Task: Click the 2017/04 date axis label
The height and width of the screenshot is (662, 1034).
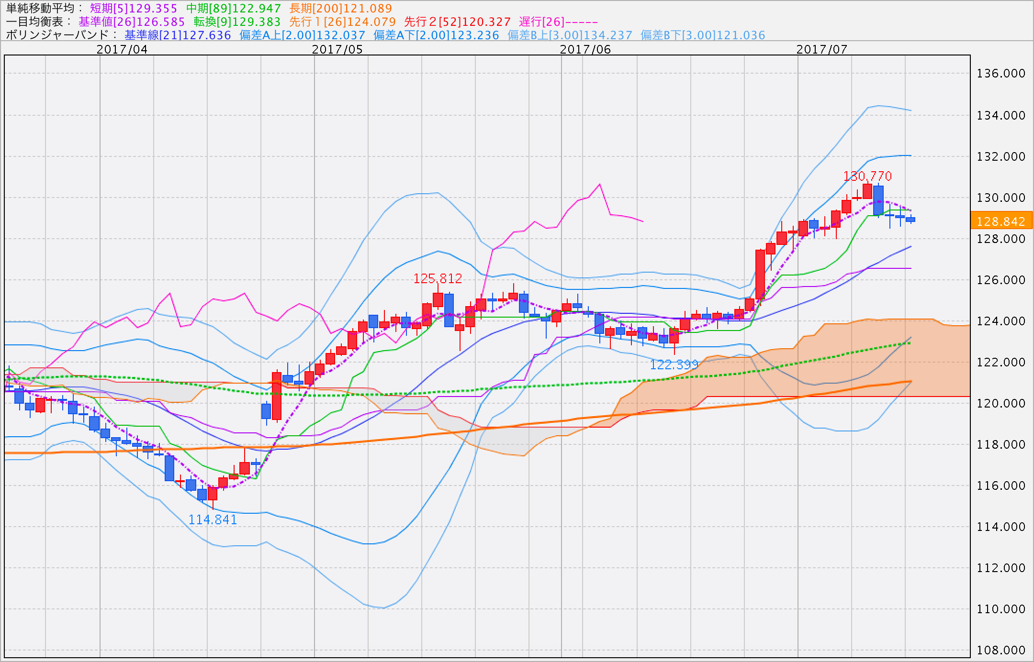Action: click(122, 49)
